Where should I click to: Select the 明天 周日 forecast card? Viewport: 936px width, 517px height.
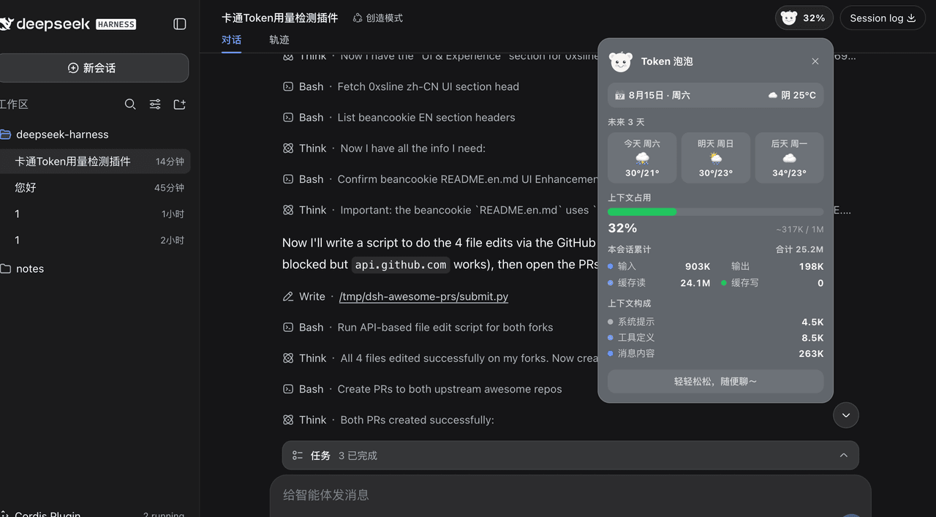715,157
